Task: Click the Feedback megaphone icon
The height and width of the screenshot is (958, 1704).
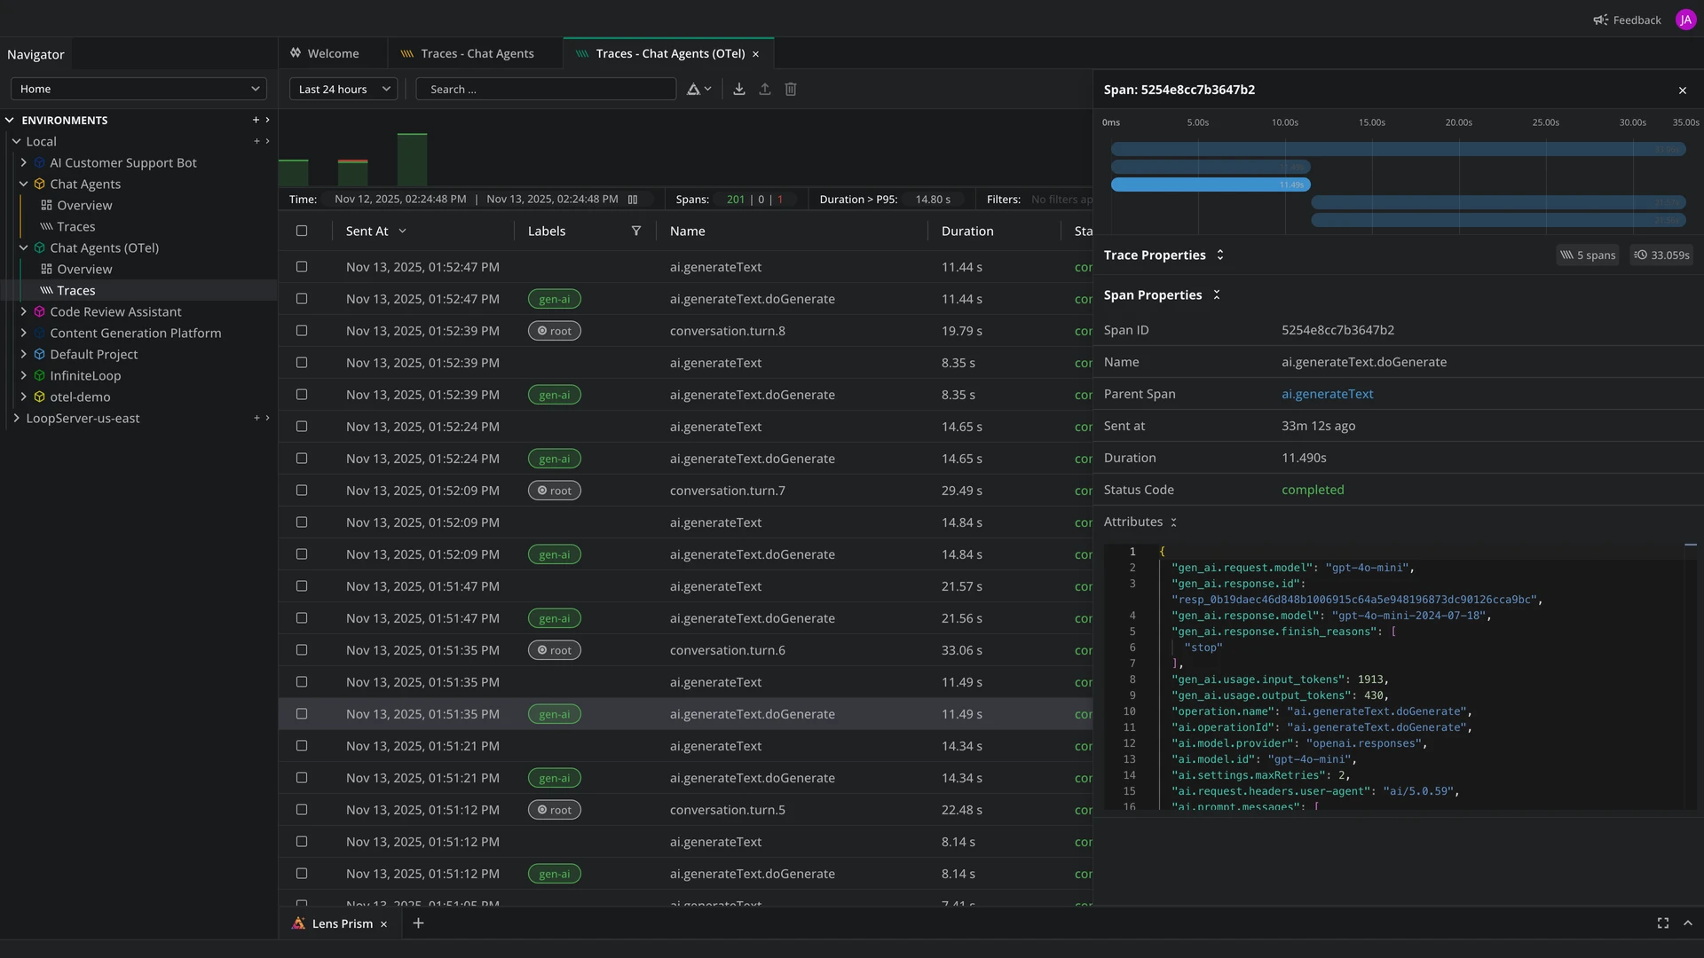Action: pyautogui.click(x=1601, y=20)
